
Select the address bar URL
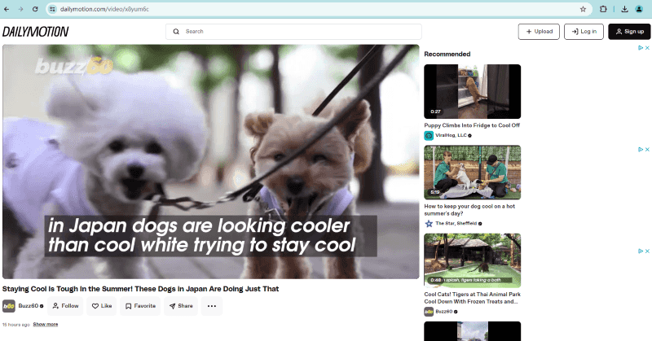coord(104,9)
